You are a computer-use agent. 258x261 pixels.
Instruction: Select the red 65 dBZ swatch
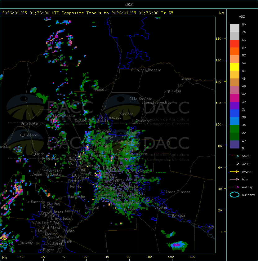(x=234, y=43)
